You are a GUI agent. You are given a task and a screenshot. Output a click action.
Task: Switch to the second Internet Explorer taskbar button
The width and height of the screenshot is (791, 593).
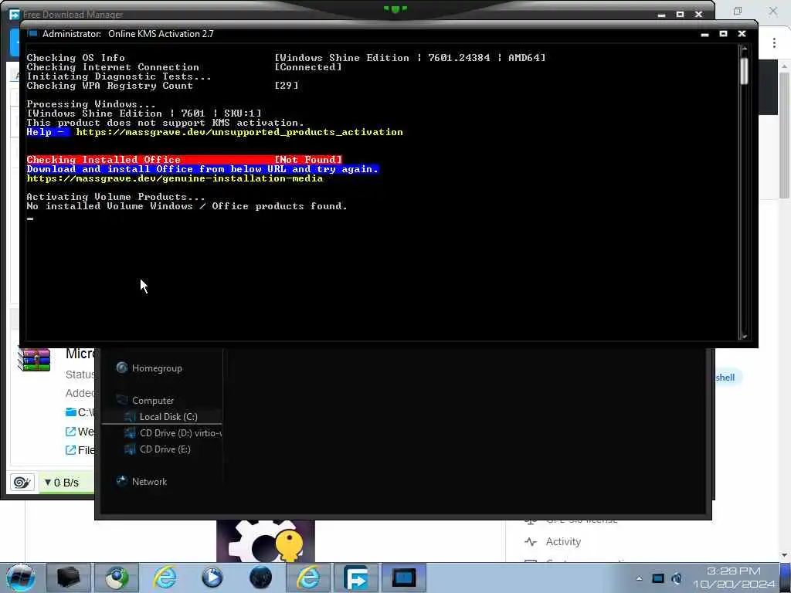308,578
